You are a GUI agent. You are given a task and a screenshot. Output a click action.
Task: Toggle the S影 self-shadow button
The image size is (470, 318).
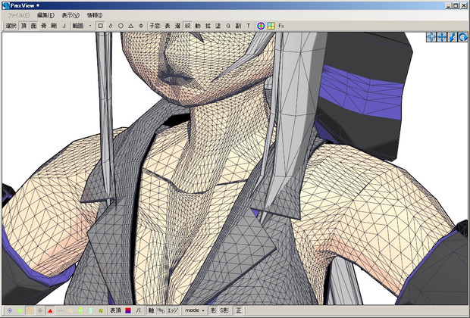click(x=224, y=310)
